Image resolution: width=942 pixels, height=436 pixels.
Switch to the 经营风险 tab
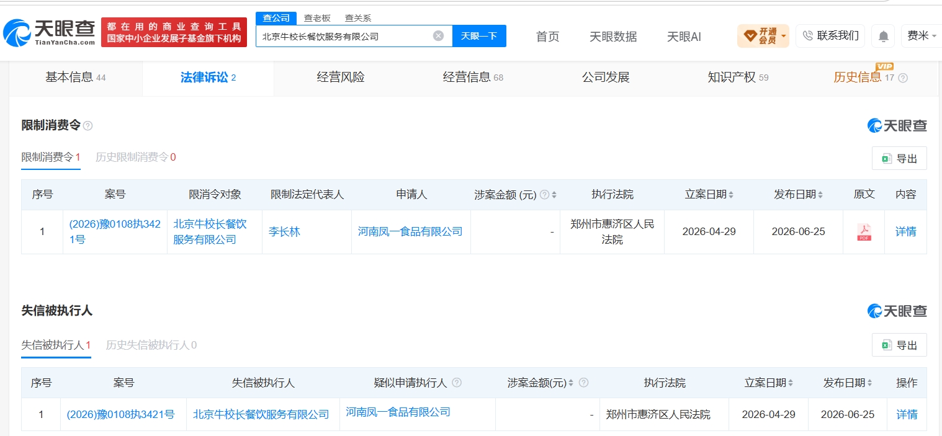click(x=341, y=78)
